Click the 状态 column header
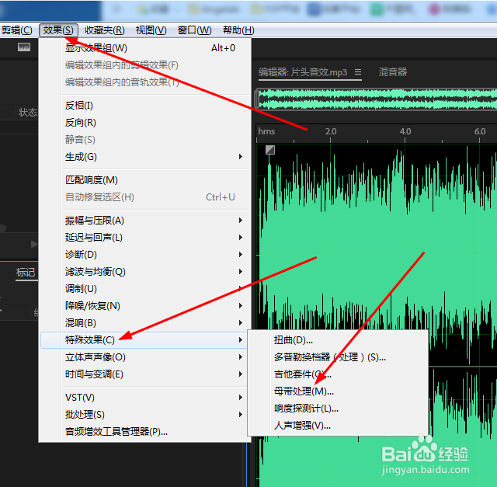Screen dimensions: 497x487 coord(28,113)
